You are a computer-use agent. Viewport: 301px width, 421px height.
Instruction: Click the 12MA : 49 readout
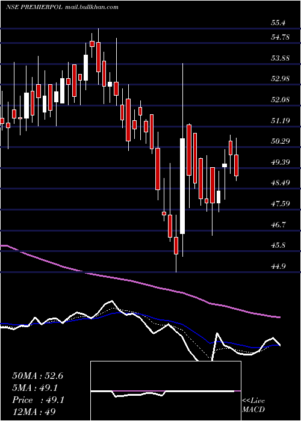coord(34,412)
